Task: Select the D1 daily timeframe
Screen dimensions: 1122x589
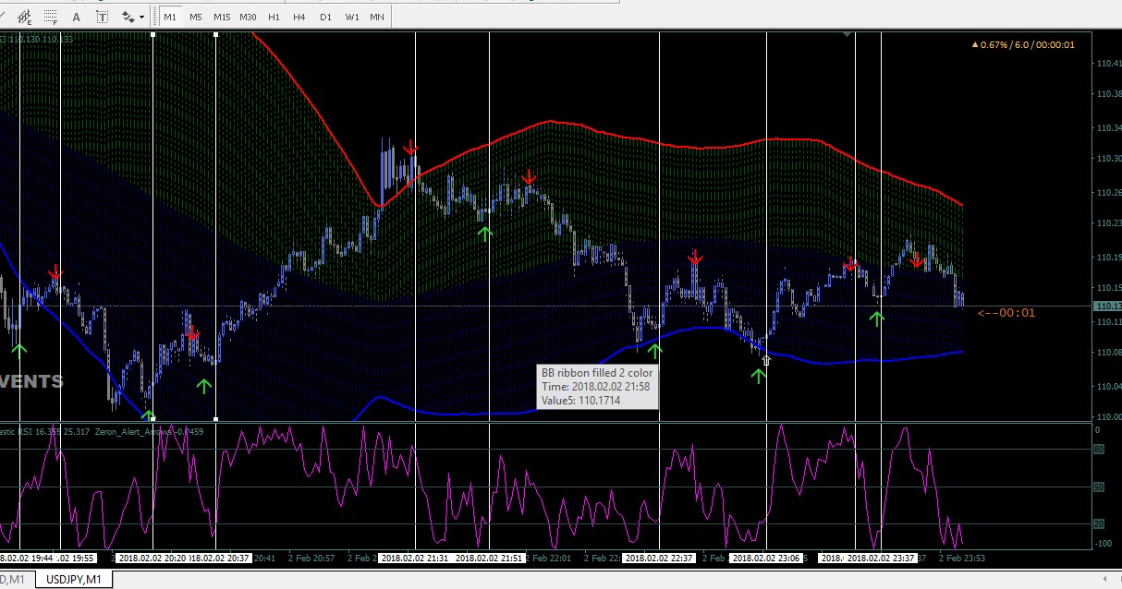Action: (x=325, y=17)
